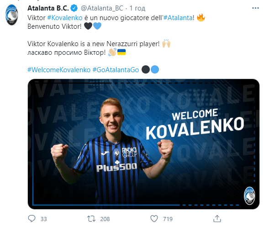Screen dimensions: 264x227
Task: Click the blue verified badge
Action: [x=74, y=8]
